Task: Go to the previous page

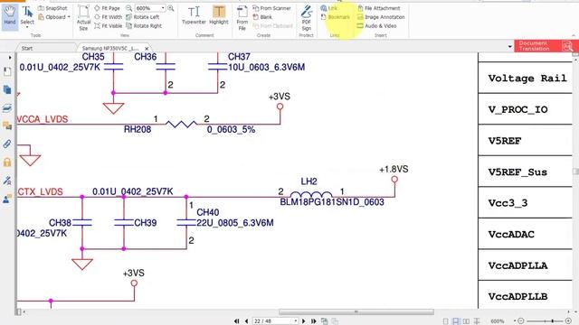Action: 246,321
